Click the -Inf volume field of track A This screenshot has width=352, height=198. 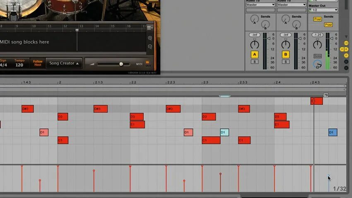point(255,35)
